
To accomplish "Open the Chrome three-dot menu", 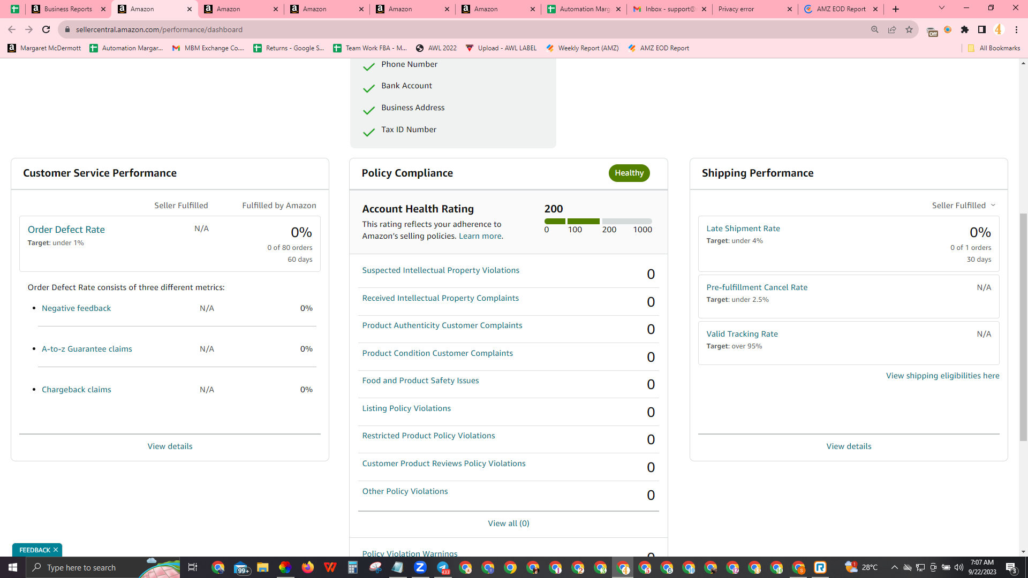I will coord(1016,29).
